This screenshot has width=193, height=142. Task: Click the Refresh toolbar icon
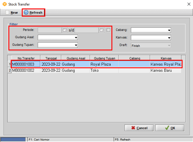(26, 13)
